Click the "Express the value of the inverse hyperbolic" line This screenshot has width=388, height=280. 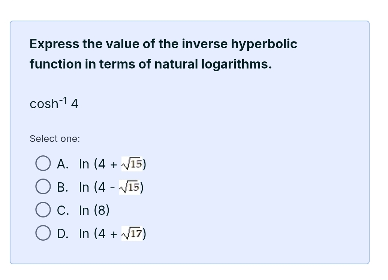click(x=163, y=44)
